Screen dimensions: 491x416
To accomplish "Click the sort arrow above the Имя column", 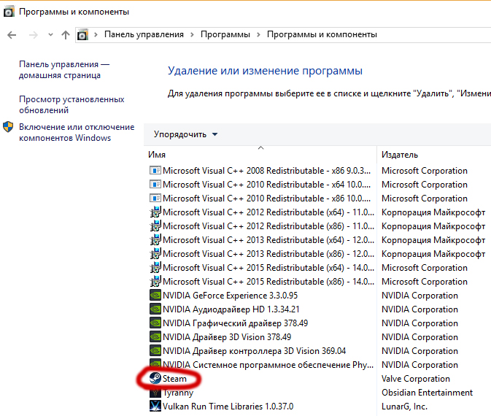I will pos(261,147).
